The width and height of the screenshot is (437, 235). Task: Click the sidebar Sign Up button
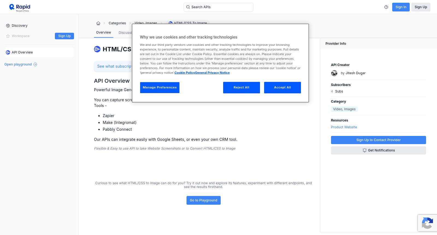point(64,36)
